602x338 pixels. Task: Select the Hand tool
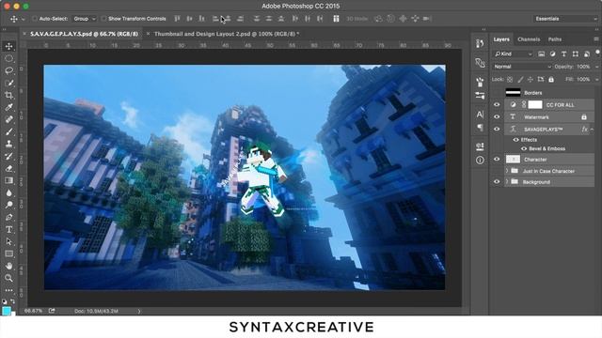click(x=8, y=266)
